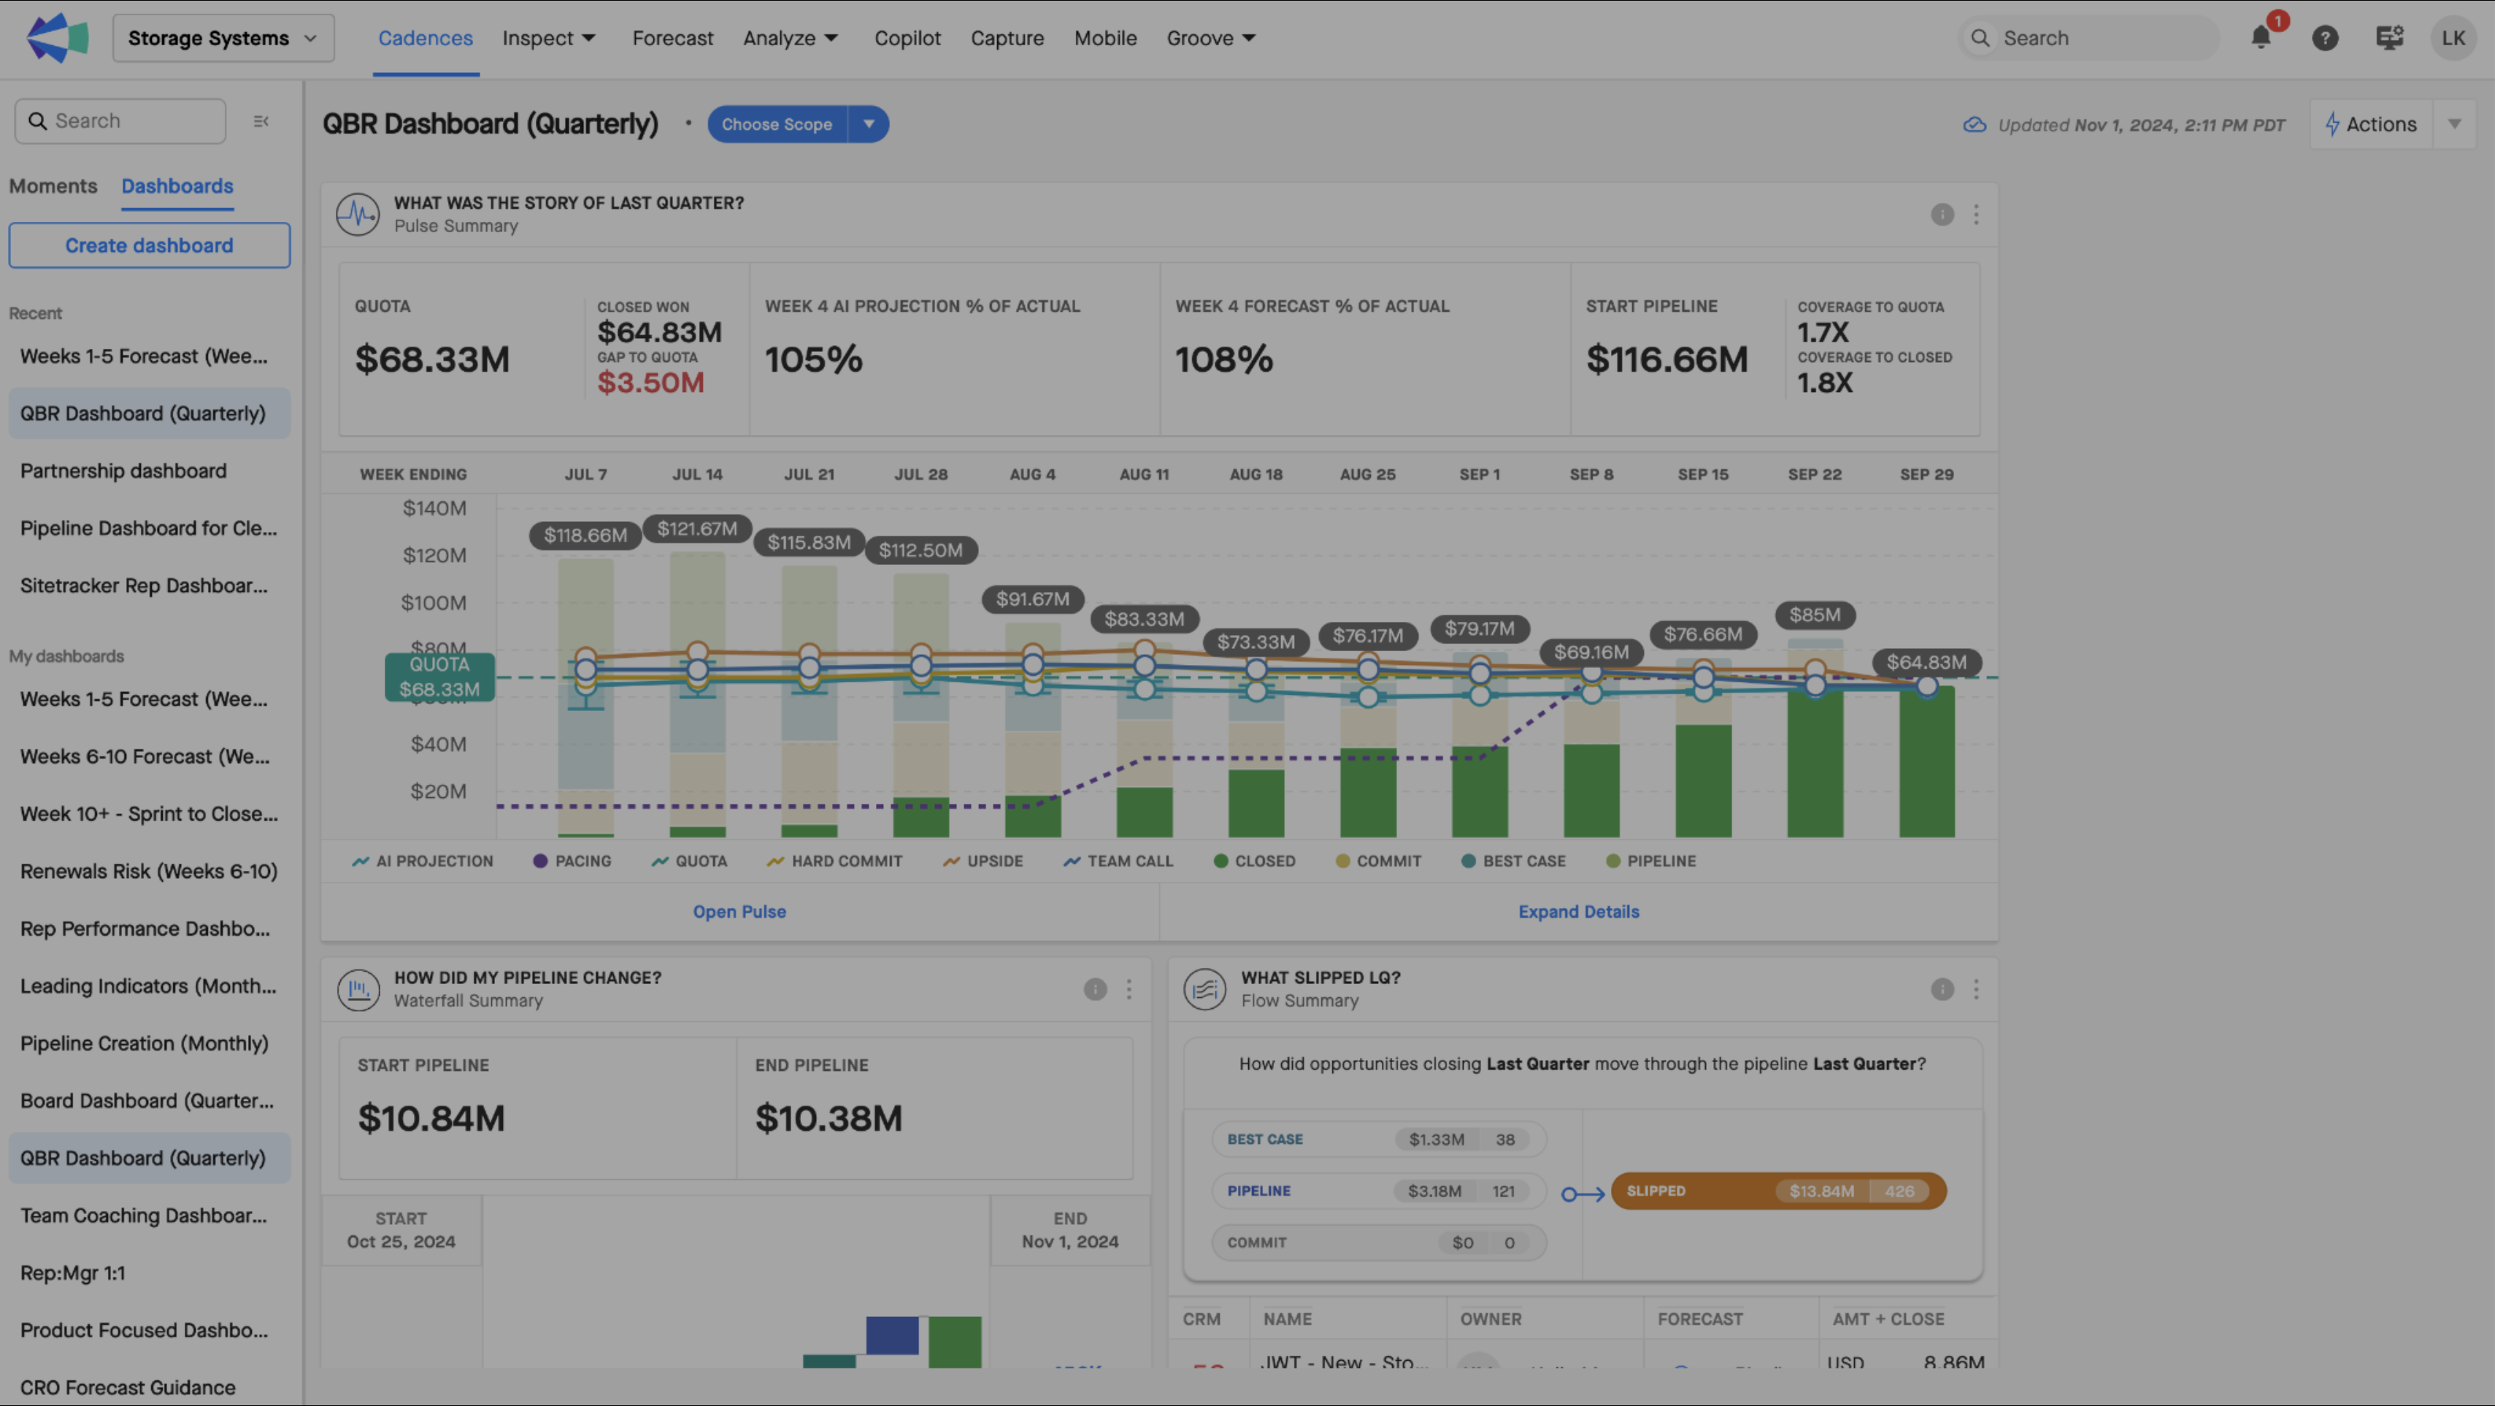Viewport: 2495px width, 1406px height.
Task: Click the Waterfall Summary info icon
Action: 1094,988
